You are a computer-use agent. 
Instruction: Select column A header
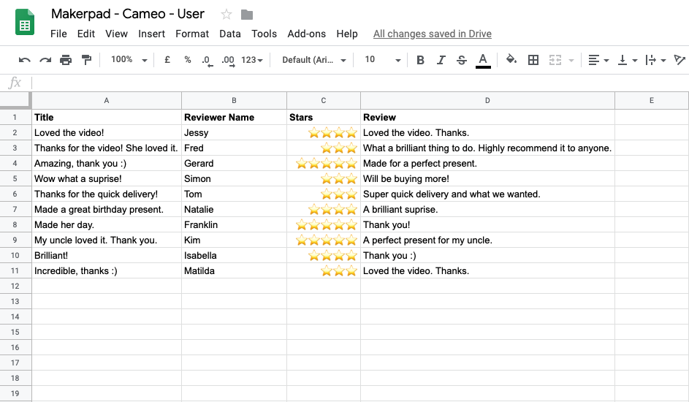tap(107, 101)
